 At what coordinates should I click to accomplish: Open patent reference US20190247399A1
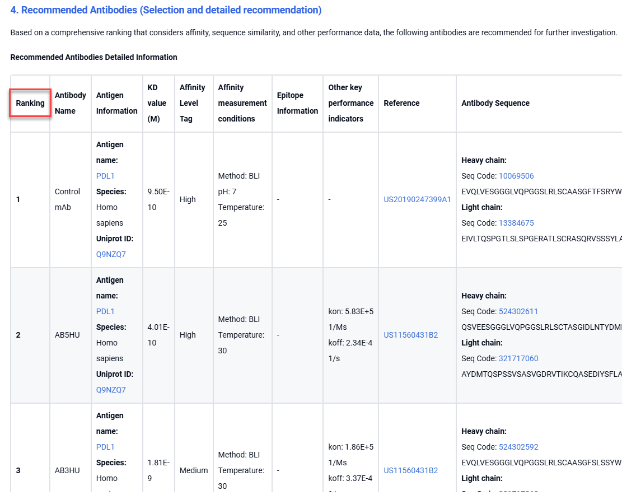pos(417,199)
